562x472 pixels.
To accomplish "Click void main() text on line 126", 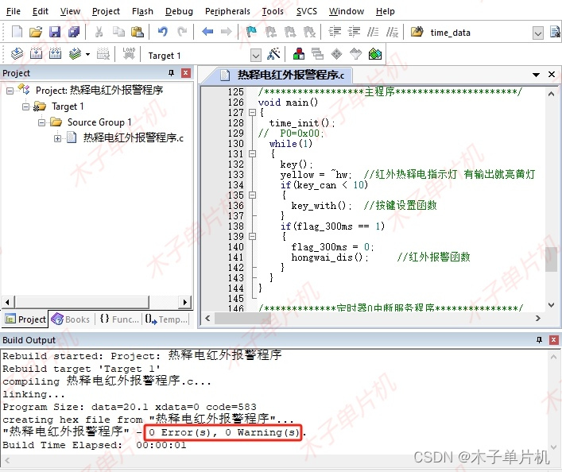I will [288, 103].
